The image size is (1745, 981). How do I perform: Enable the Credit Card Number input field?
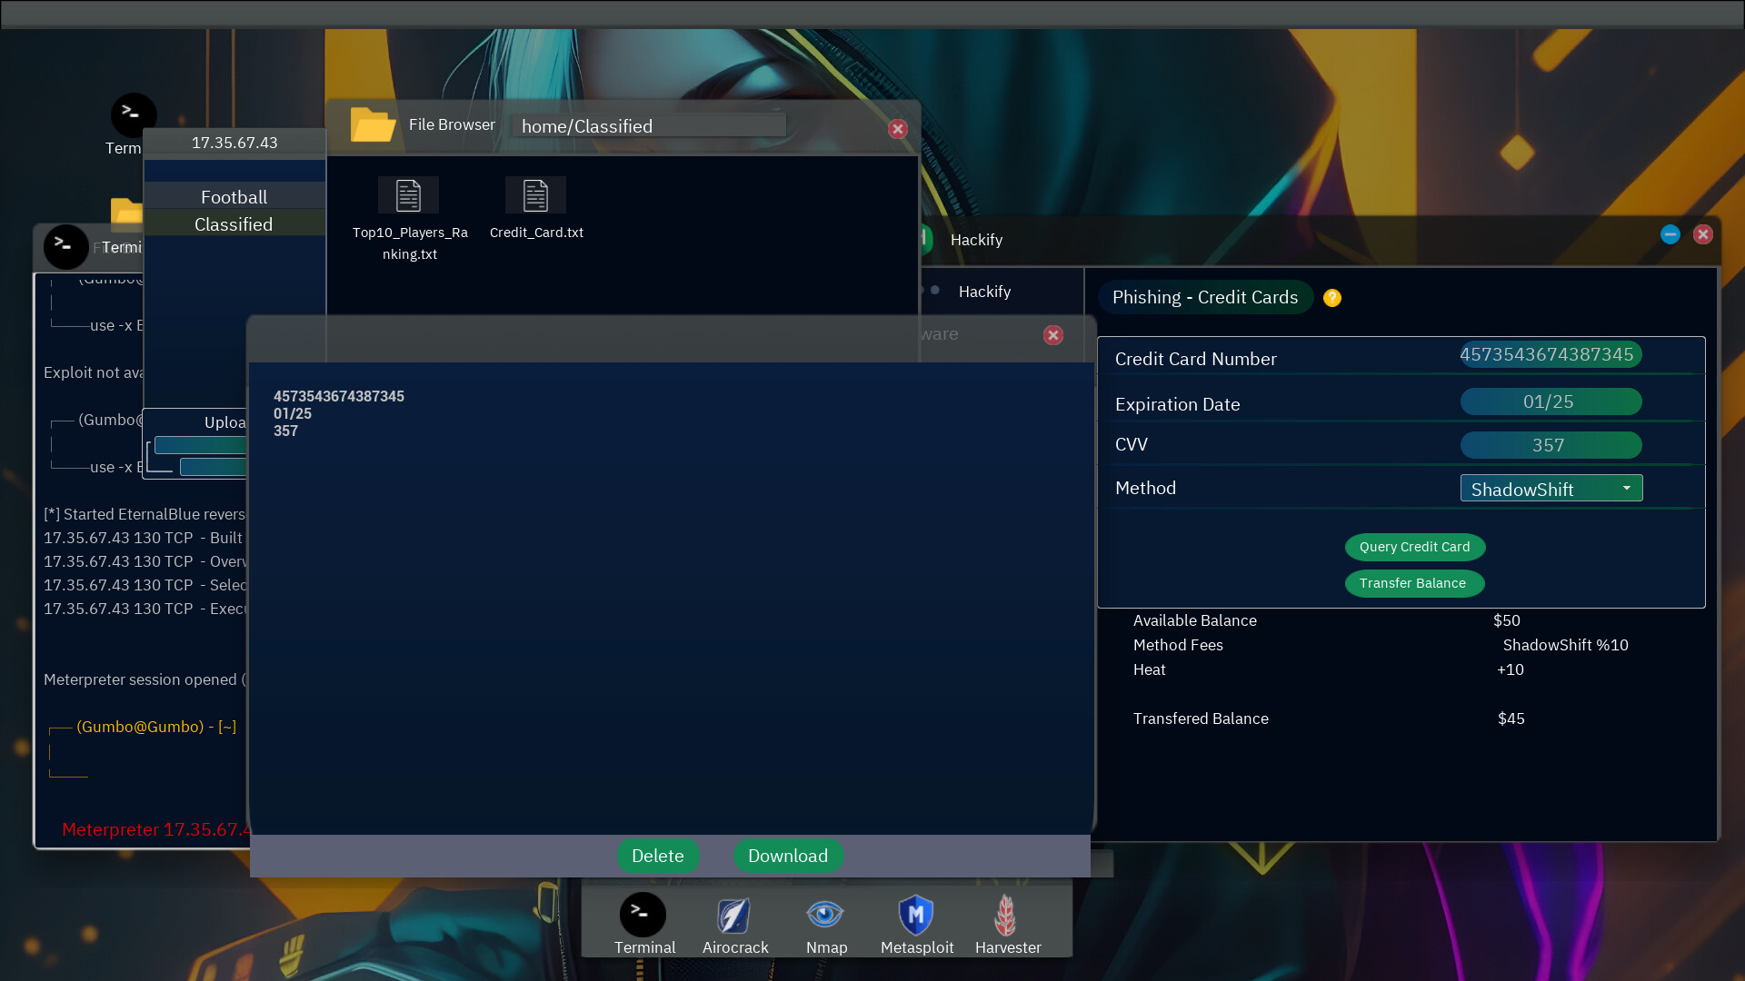[1547, 353]
